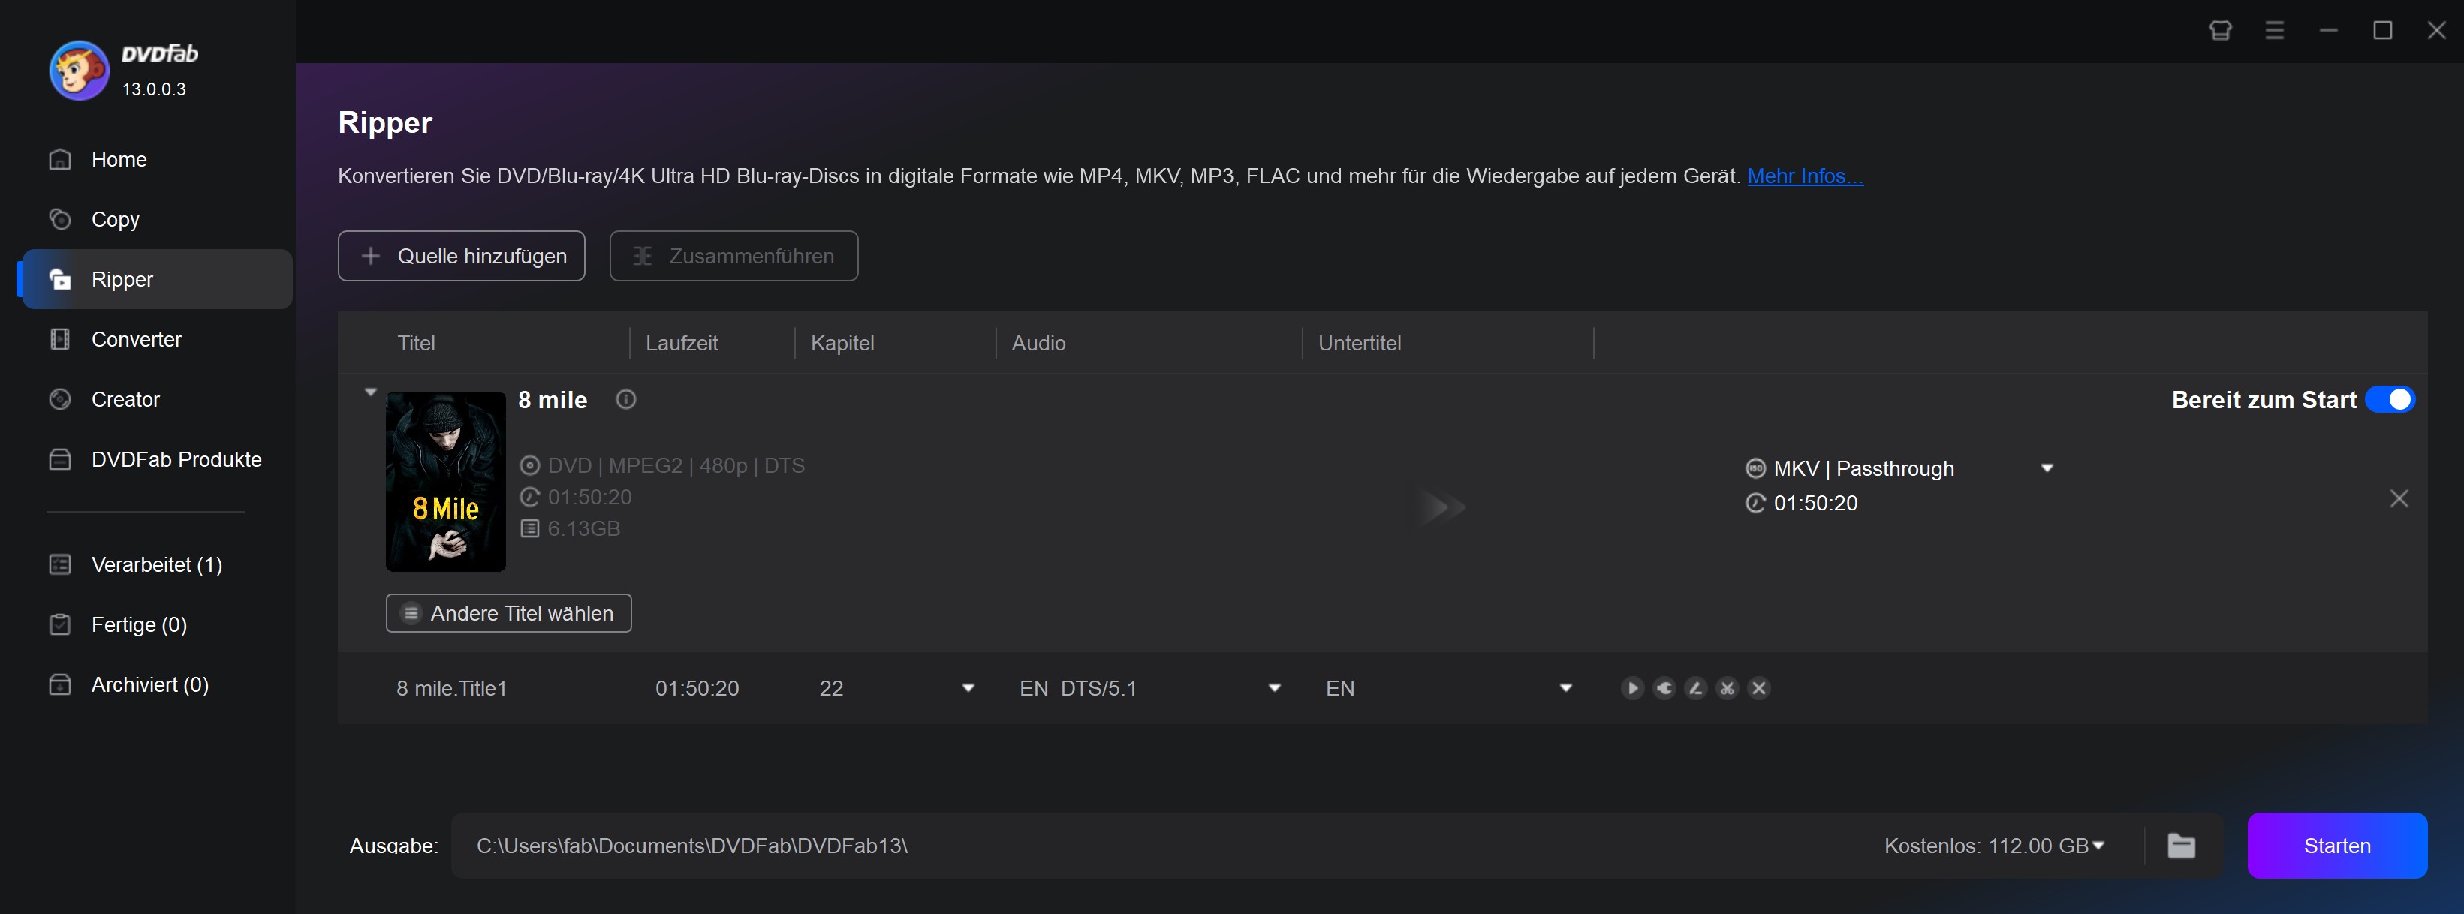2464x914 pixels.
Task: Remove 8 mile.Title1 using its X icon
Action: (1759, 688)
